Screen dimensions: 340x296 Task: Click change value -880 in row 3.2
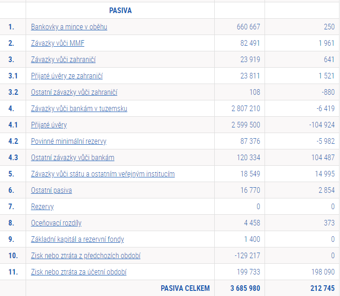pyautogui.click(x=328, y=92)
